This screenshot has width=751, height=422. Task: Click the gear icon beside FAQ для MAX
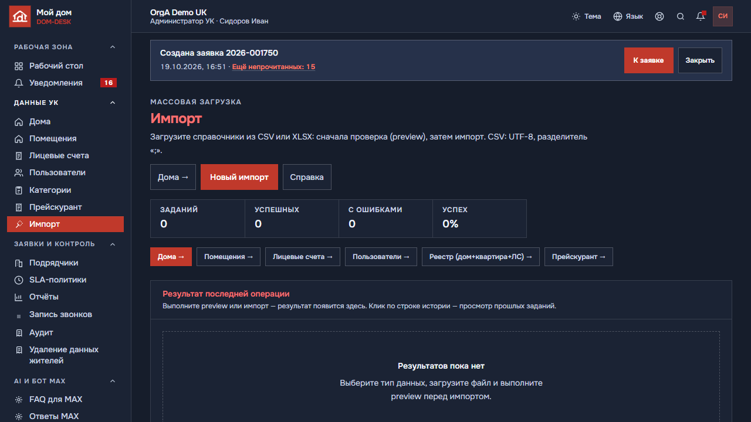tap(19, 400)
